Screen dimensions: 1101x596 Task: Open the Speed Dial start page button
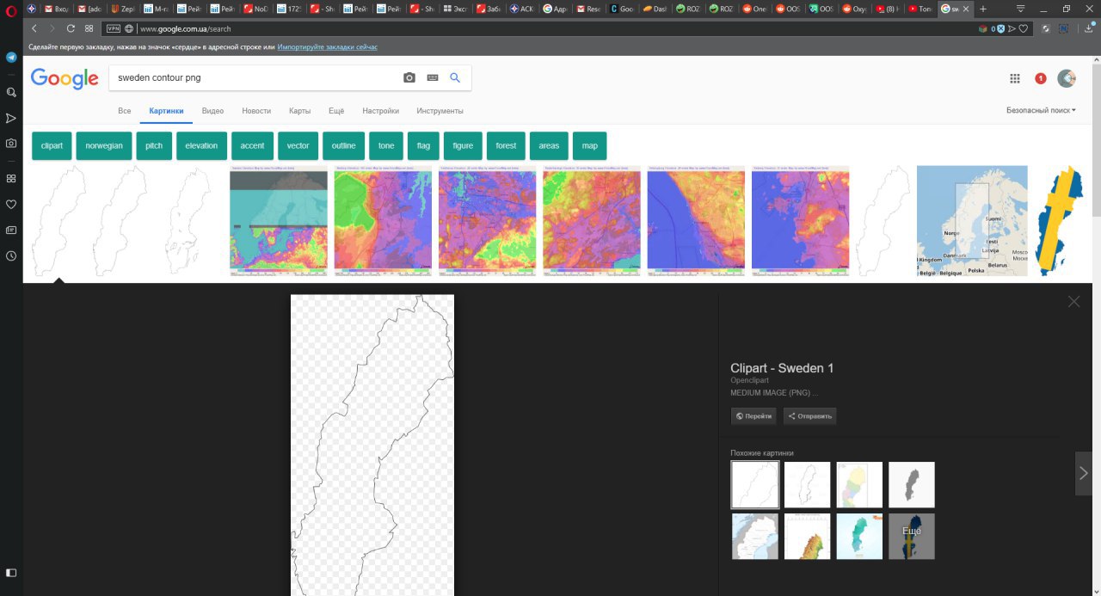89,28
